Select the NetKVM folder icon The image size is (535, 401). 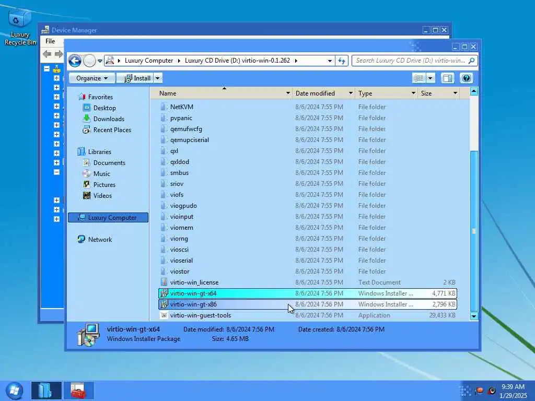tap(164, 107)
